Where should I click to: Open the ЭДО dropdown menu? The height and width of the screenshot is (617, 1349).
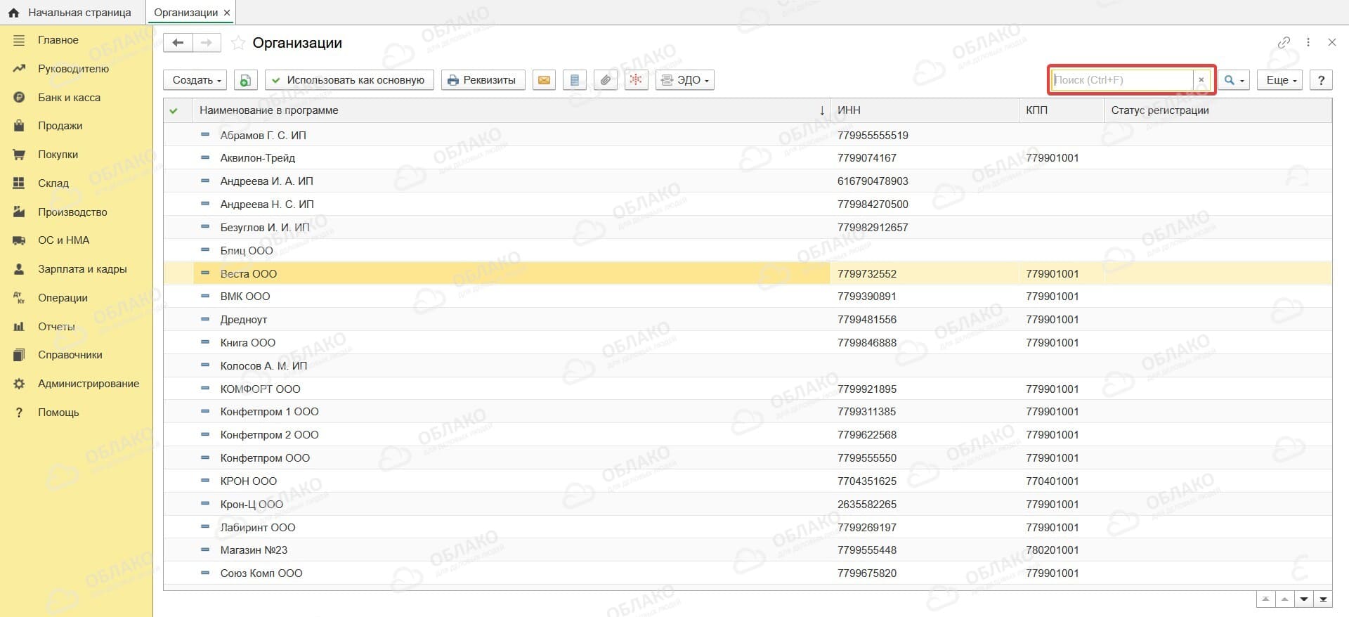pyautogui.click(x=685, y=80)
